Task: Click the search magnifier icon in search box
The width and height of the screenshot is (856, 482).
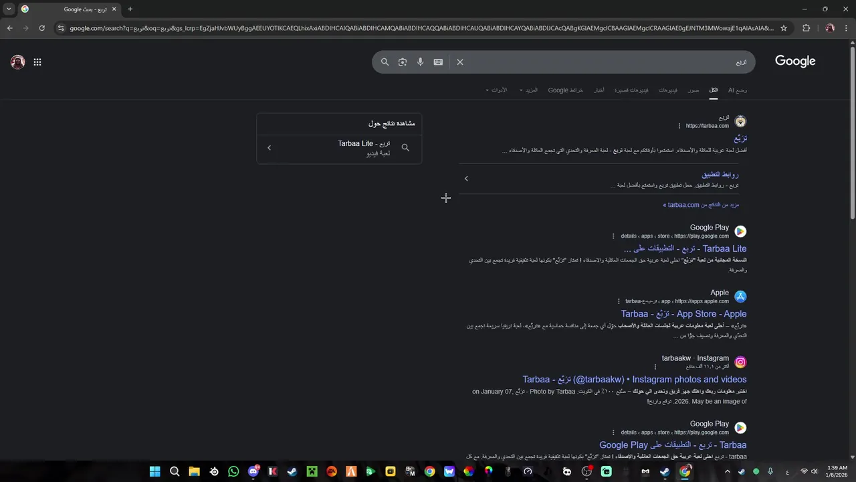Action: click(385, 62)
